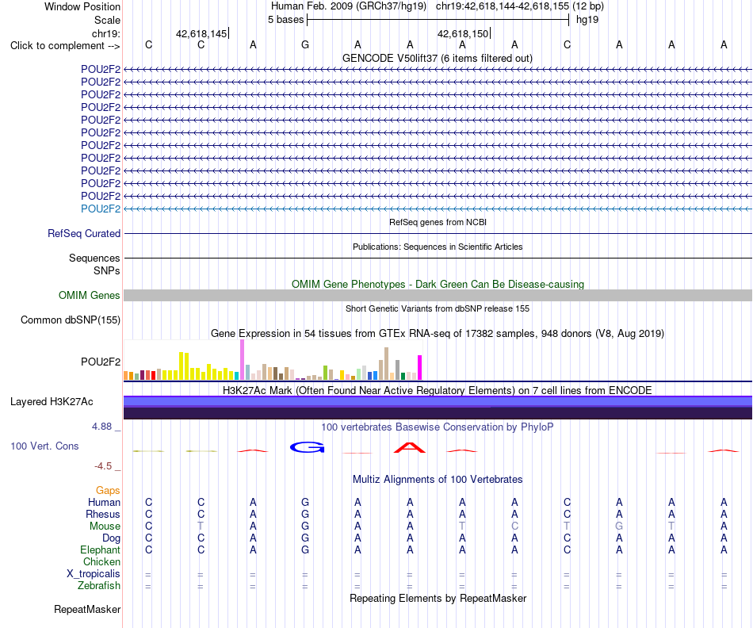The width and height of the screenshot is (753, 628).
Task: Click the Window Position label
Action: [x=82, y=6]
